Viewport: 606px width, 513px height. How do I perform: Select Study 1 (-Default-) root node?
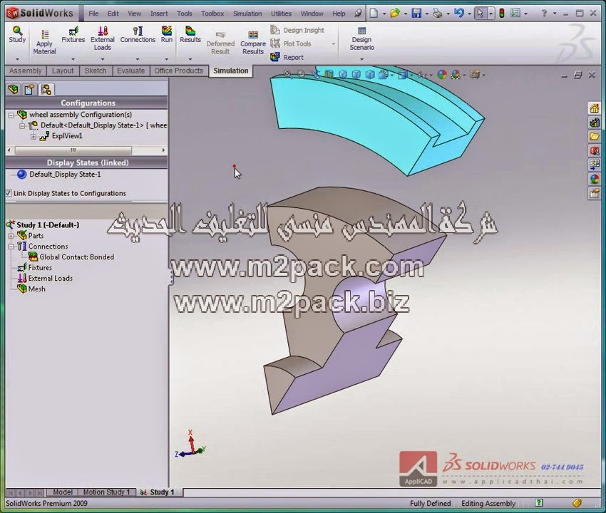tap(43, 225)
